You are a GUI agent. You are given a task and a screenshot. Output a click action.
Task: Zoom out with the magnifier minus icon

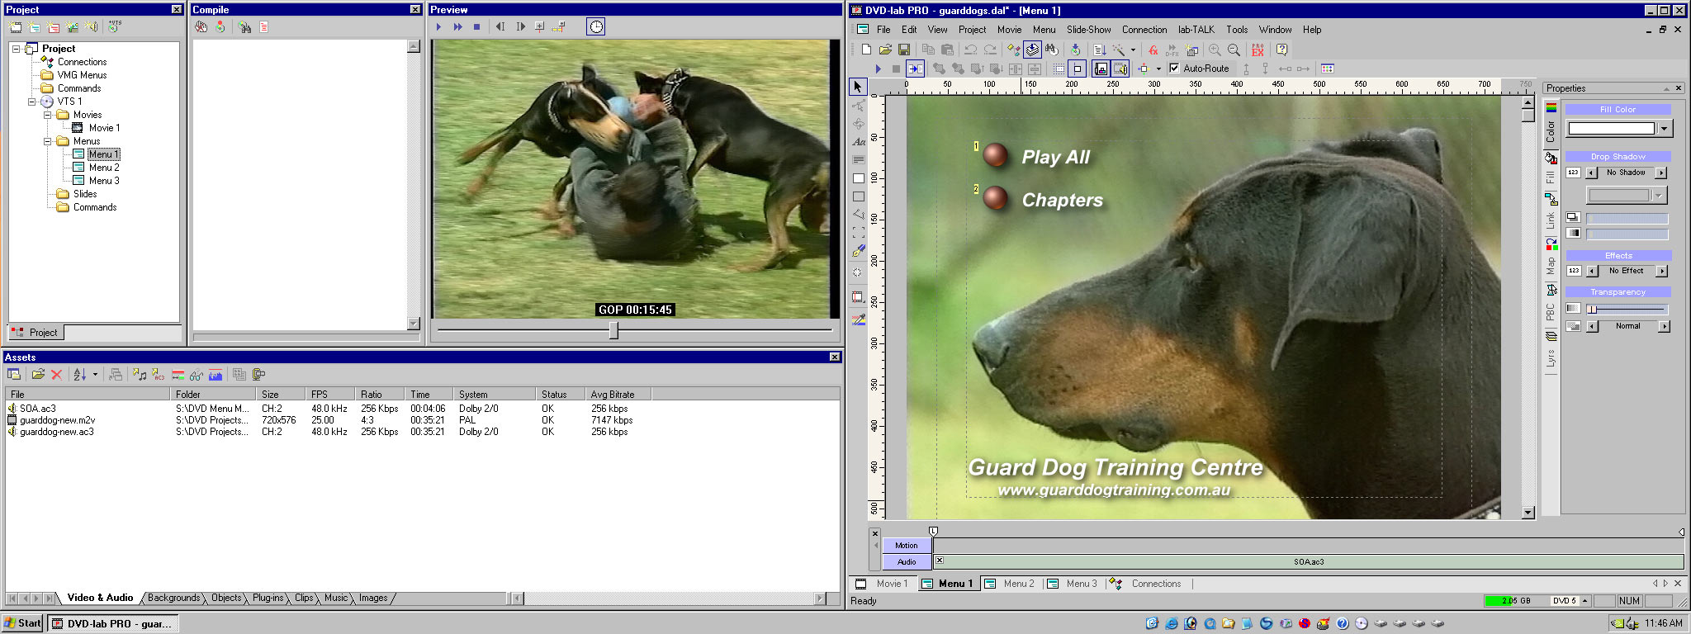point(1234,50)
